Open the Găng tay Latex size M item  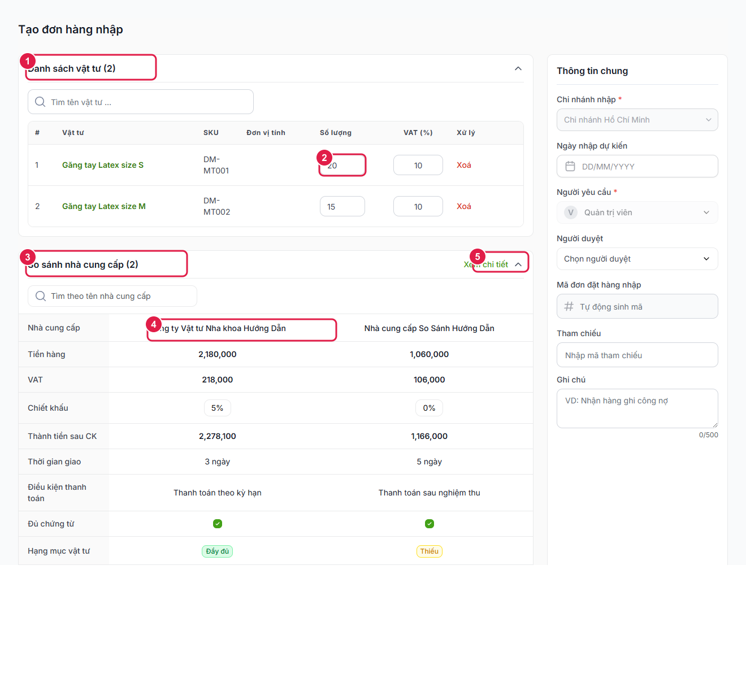click(x=104, y=206)
